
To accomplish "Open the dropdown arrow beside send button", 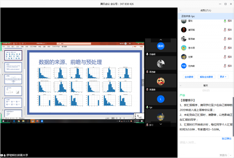I will 231,155.
